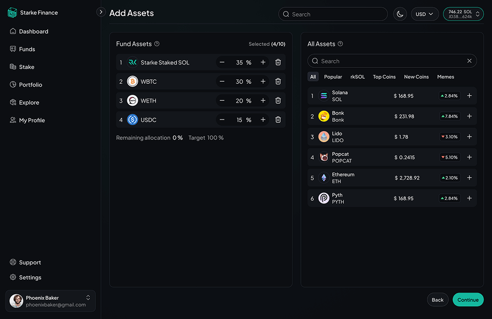Switch to the New Coins tab

[x=417, y=77]
